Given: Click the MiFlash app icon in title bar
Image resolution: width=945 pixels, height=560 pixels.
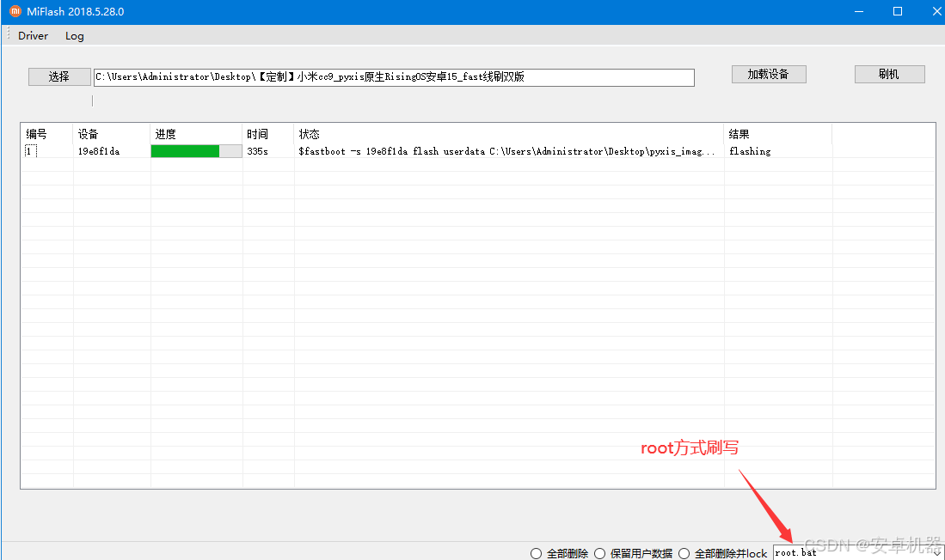Looking at the screenshot, I should (x=15, y=11).
